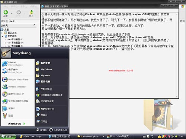
Task: Click Notepad scrollbar up arrow
Action: (x=177, y=14)
